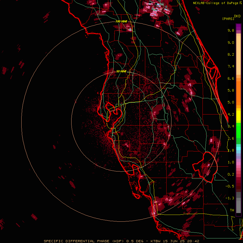Click the -0.5 value on color scale
The height and width of the screenshot is (243, 243).
(230, 186)
